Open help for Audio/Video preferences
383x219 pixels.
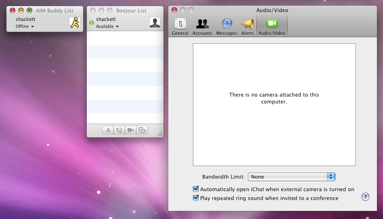365,197
